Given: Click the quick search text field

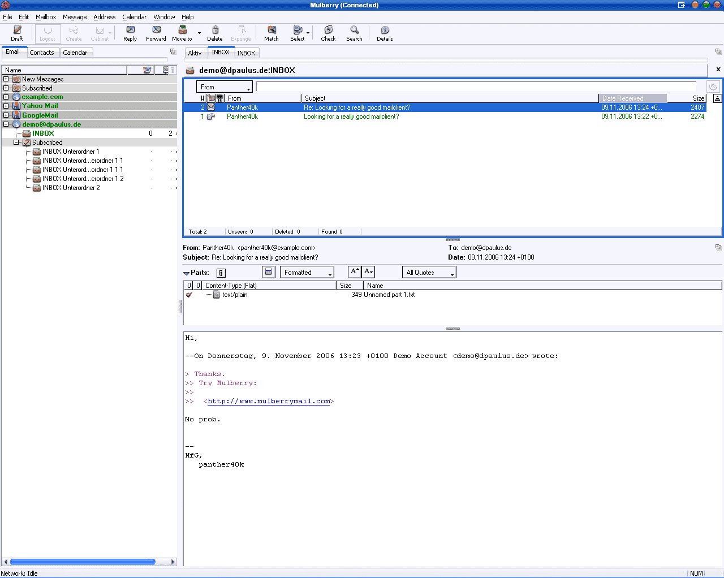Looking at the screenshot, I should (476, 87).
